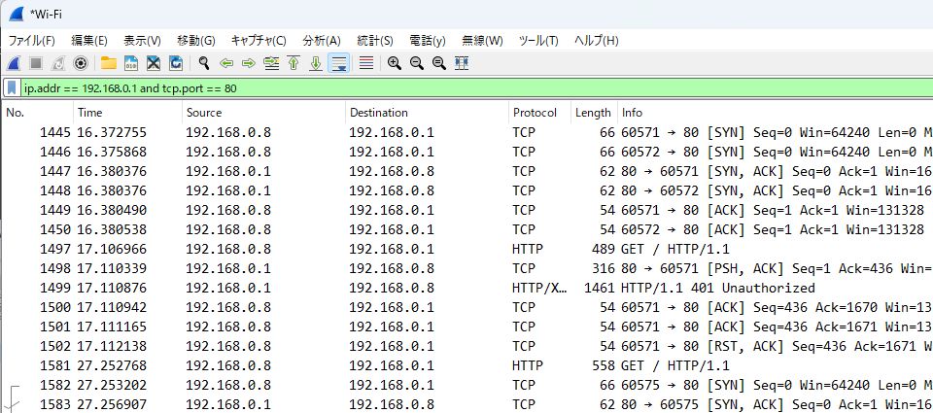Open display filter bookmark menu
The height and width of the screenshot is (413, 933).
(x=12, y=88)
